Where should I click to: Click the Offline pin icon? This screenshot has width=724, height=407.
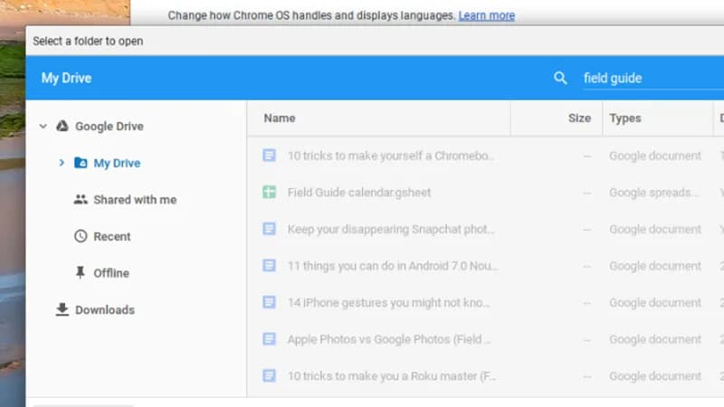pos(81,273)
